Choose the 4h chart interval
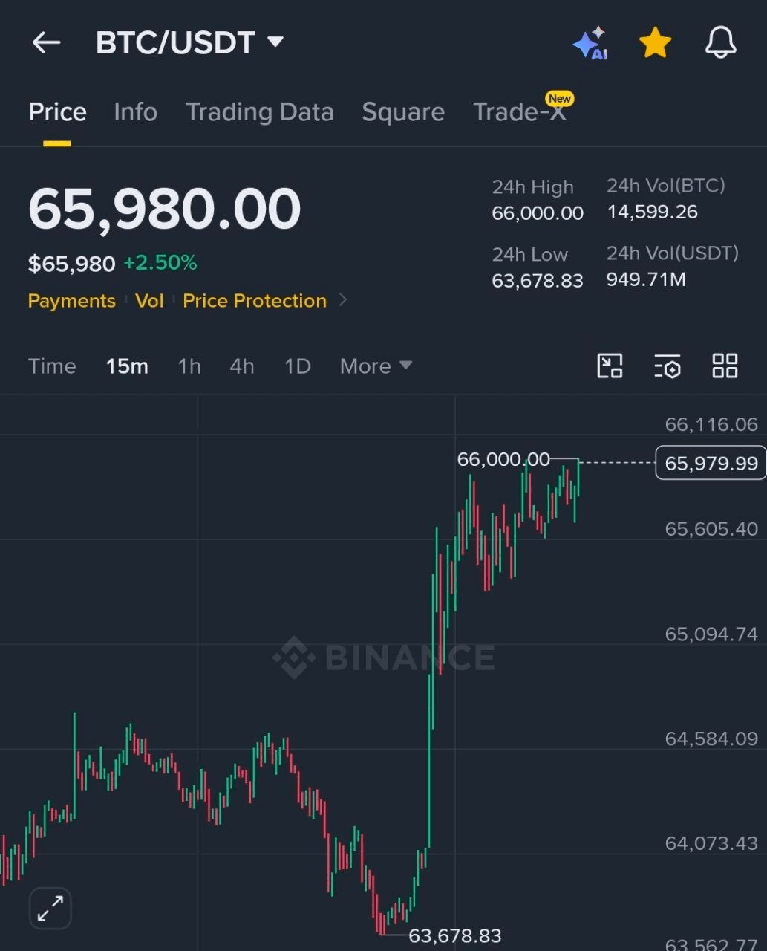Viewport: 767px width, 951px height. (242, 366)
